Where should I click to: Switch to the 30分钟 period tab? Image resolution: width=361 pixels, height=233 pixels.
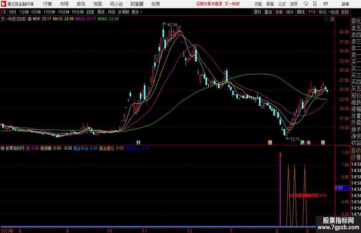[64, 12]
